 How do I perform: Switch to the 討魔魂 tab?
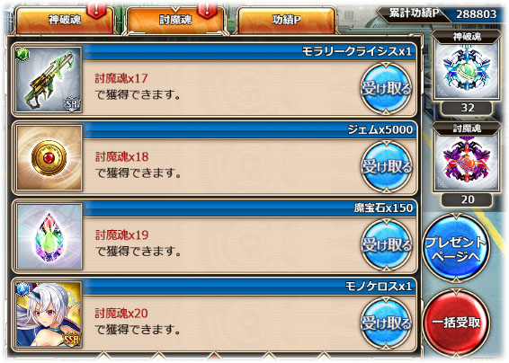coord(175,20)
